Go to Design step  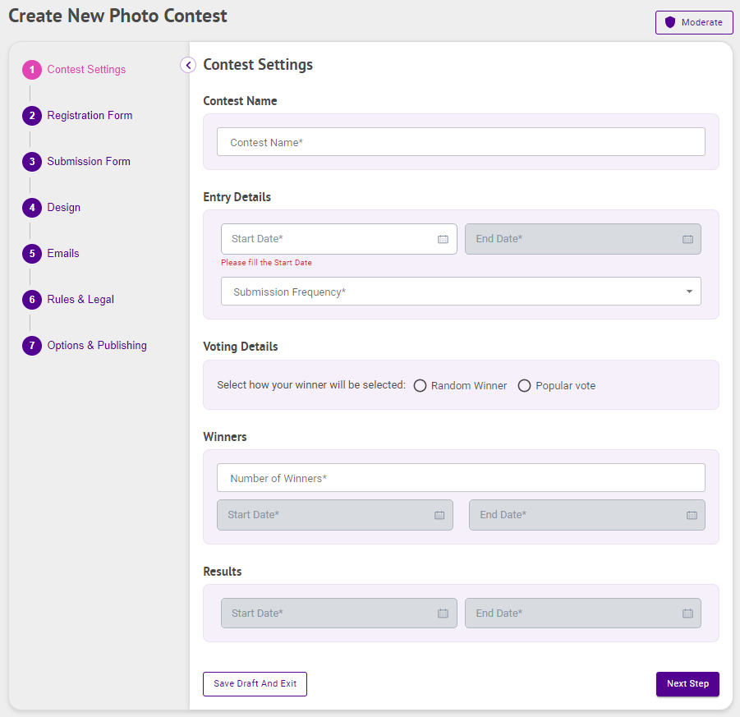tap(64, 207)
